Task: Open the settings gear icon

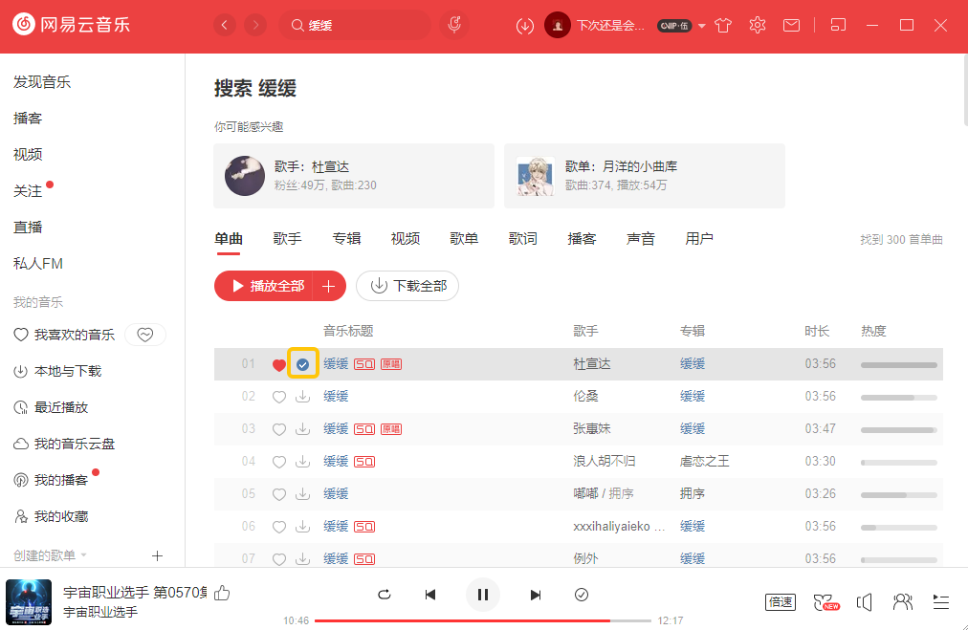Action: pos(757,25)
